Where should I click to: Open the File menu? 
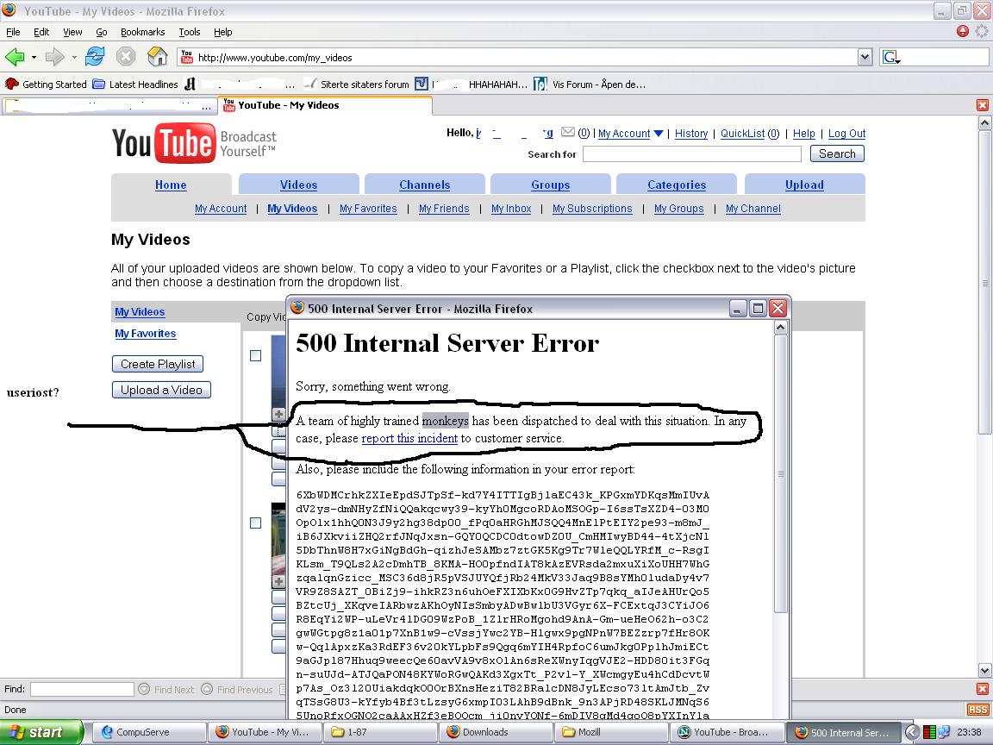tap(13, 32)
